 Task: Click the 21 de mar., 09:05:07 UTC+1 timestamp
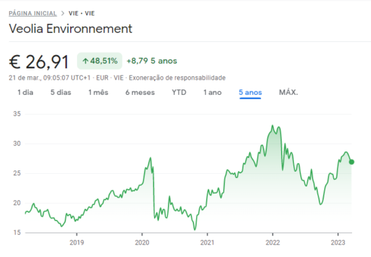pyautogui.click(x=50, y=78)
